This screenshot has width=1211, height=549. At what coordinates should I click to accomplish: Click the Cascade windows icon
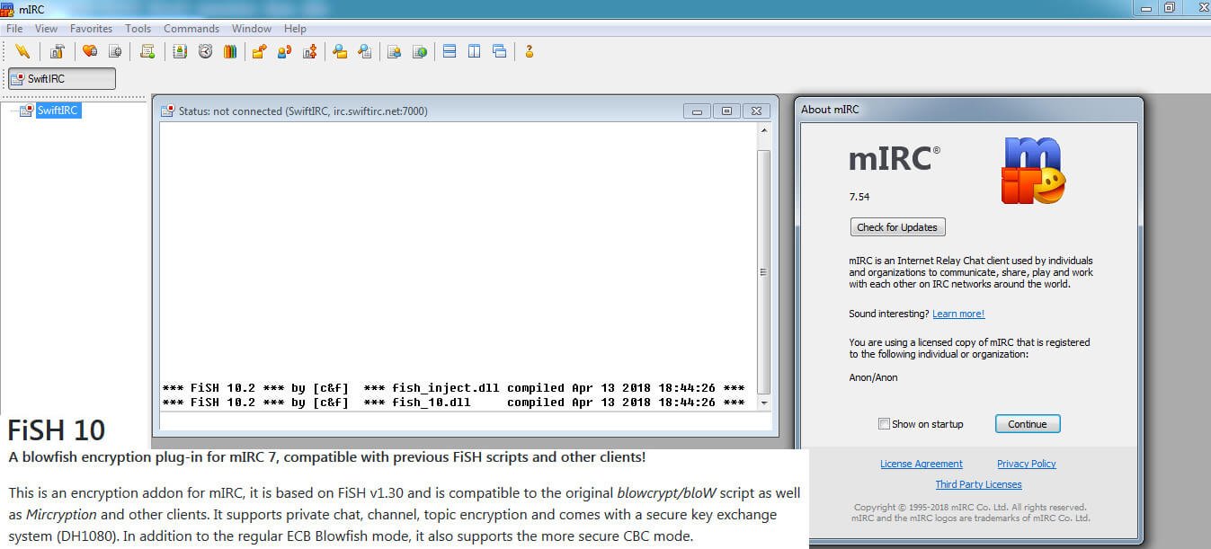(500, 51)
